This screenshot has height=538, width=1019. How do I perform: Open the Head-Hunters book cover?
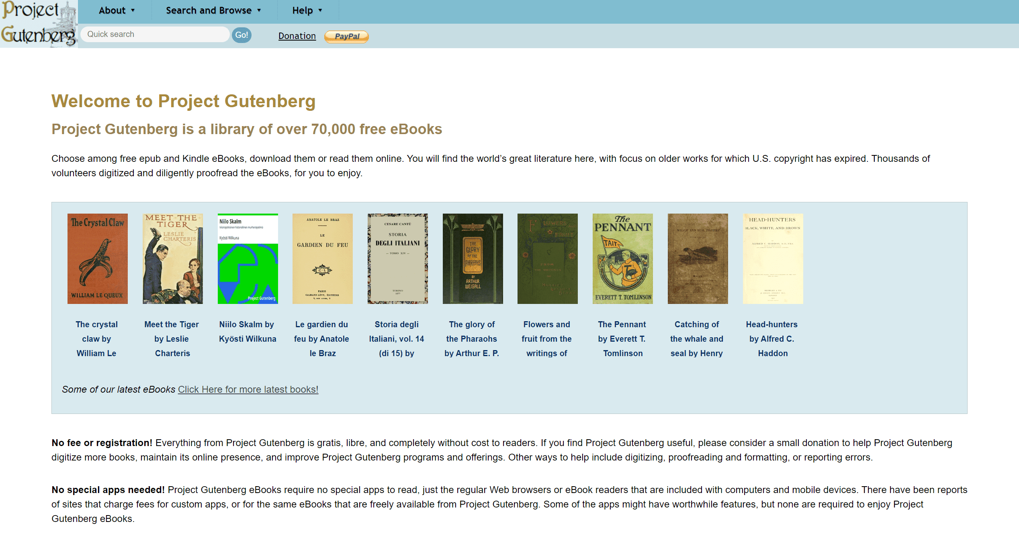click(x=773, y=259)
